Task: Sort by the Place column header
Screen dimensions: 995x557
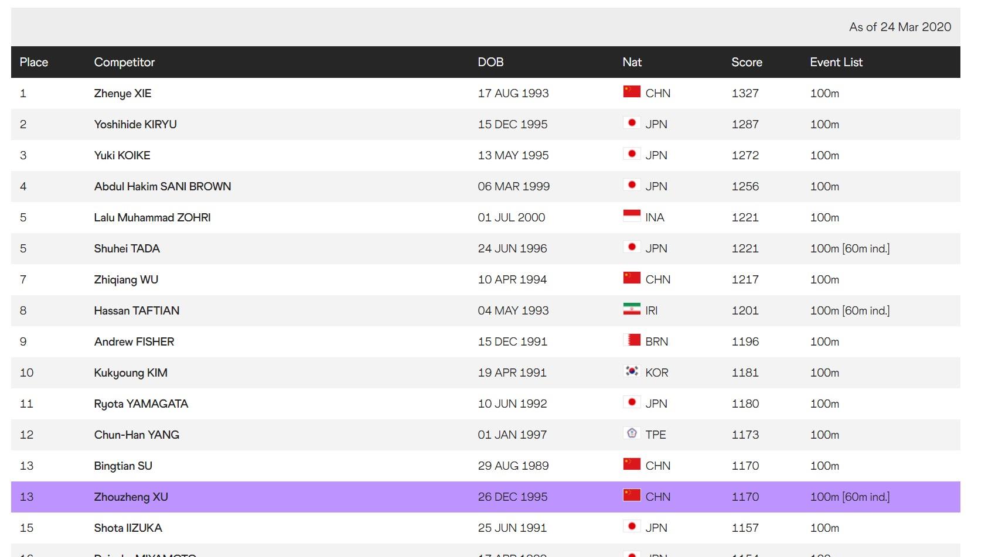Action: coord(34,62)
